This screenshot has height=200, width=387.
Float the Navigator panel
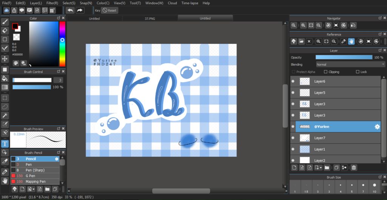pyautogui.click(x=380, y=18)
